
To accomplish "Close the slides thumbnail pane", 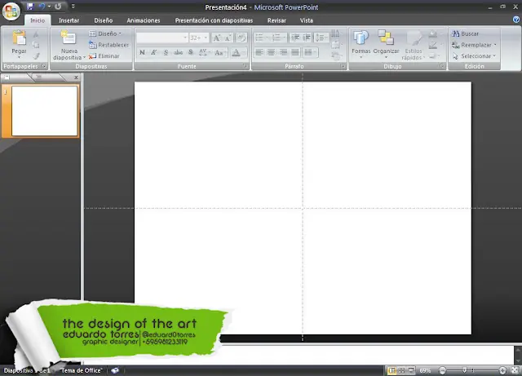I will [76, 77].
